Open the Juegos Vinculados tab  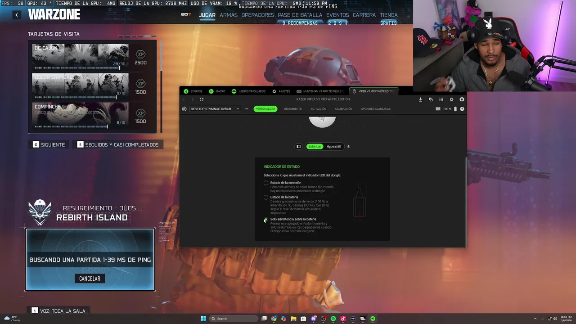click(x=248, y=91)
